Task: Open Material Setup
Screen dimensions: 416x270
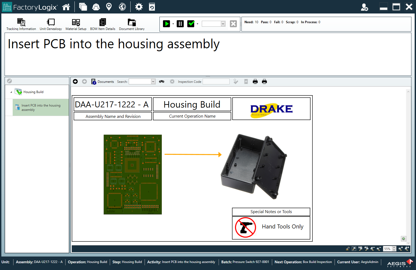Action: pyautogui.click(x=76, y=24)
